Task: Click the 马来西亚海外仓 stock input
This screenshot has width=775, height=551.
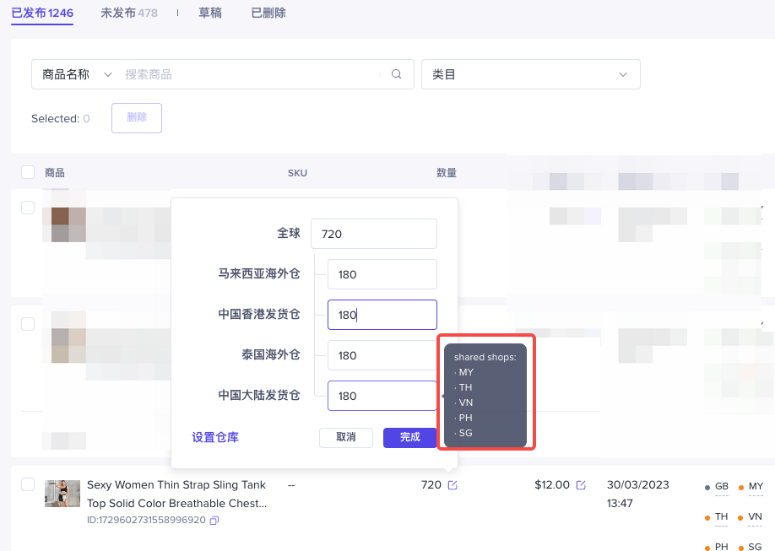Action: 382,274
